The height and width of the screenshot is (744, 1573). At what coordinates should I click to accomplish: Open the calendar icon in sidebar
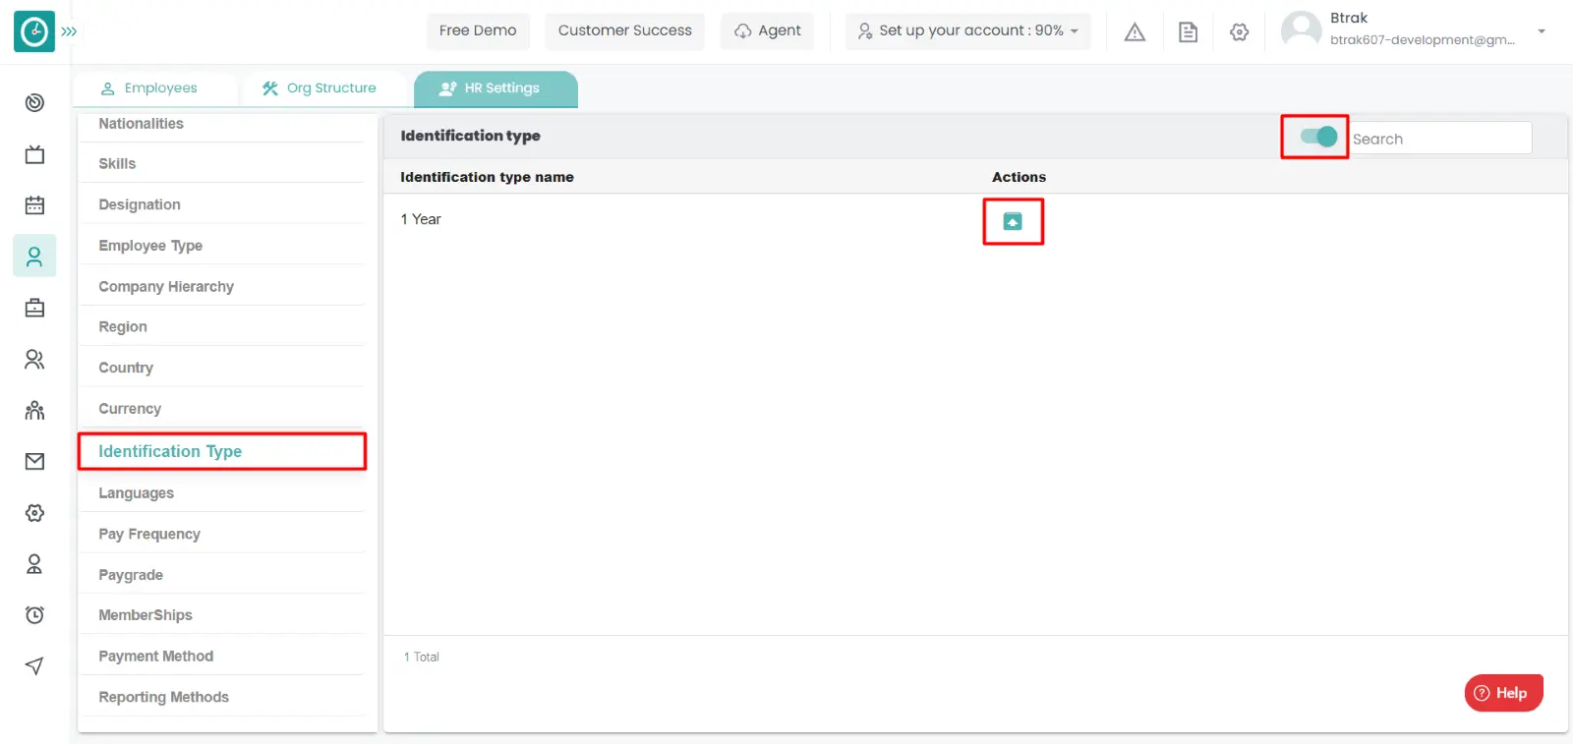34,205
